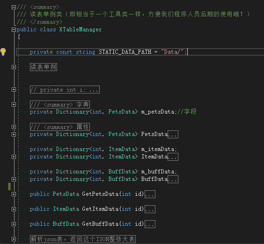The width and height of the screenshot is (264, 244).
Task: Click the opening <summary> tag at top
Action: [x=44, y=7]
